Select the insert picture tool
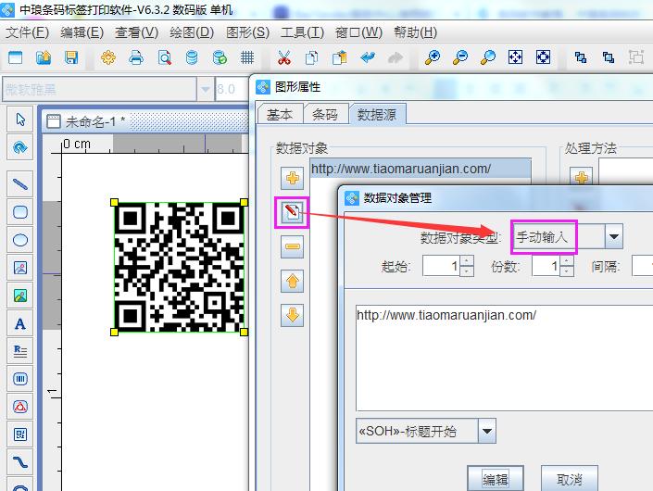The height and width of the screenshot is (491, 653). click(x=20, y=268)
